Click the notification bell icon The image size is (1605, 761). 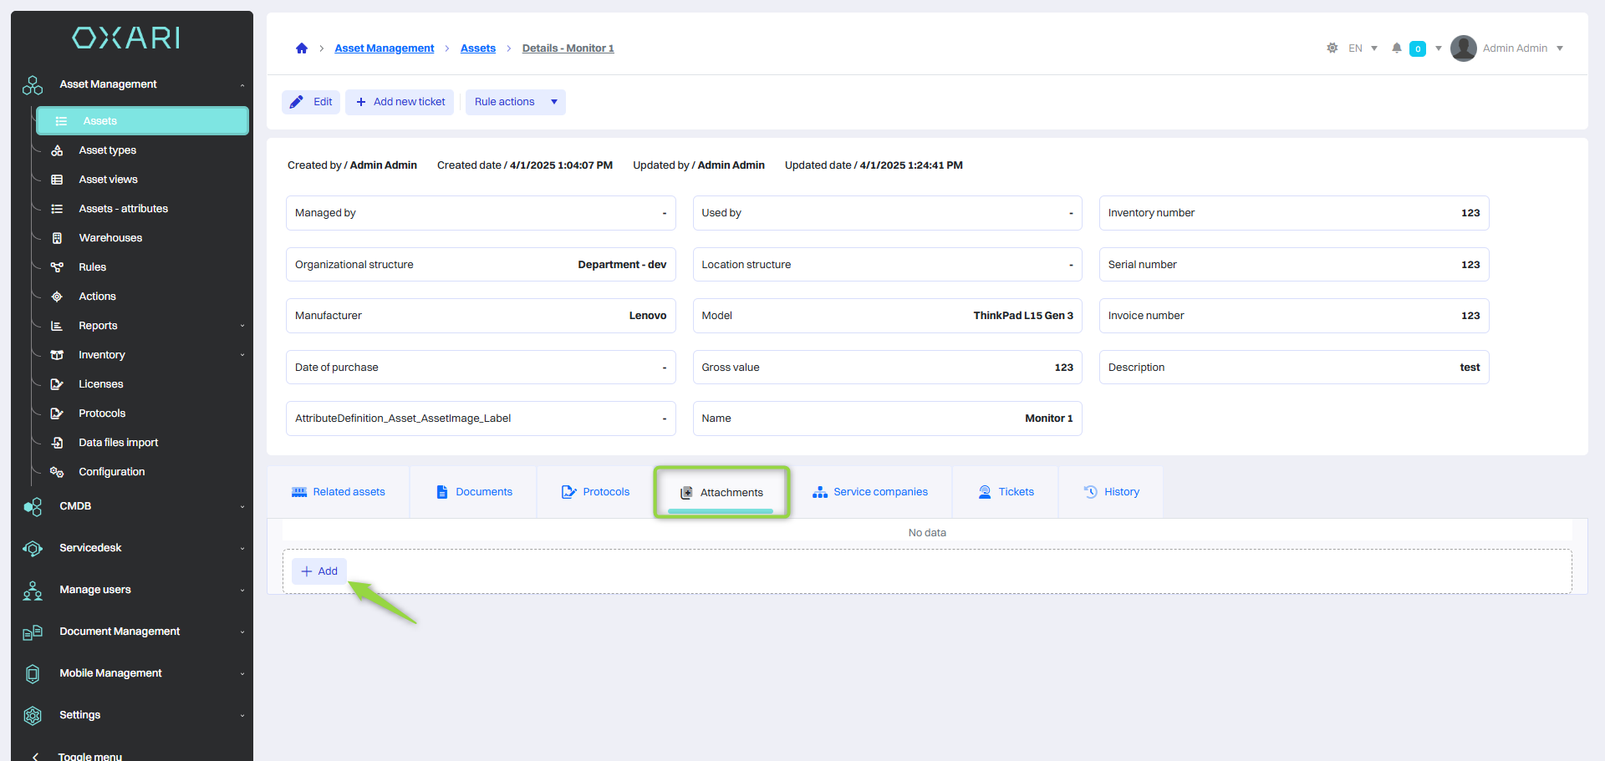1396,48
